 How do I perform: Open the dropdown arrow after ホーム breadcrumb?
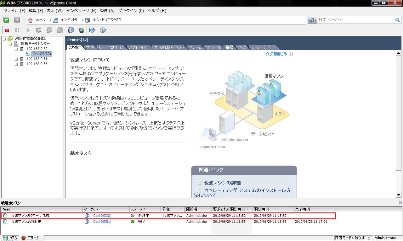pos(50,20)
